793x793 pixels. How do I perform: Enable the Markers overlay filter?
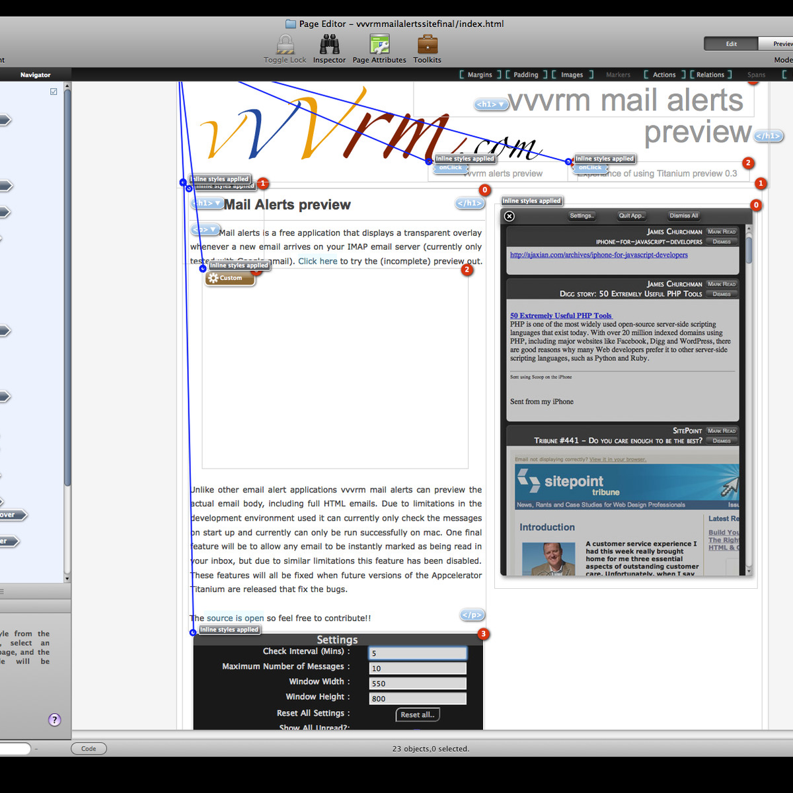(618, 75)
